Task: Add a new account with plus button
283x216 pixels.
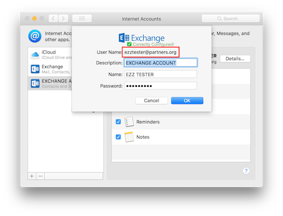Action: (x=32, y=176)
